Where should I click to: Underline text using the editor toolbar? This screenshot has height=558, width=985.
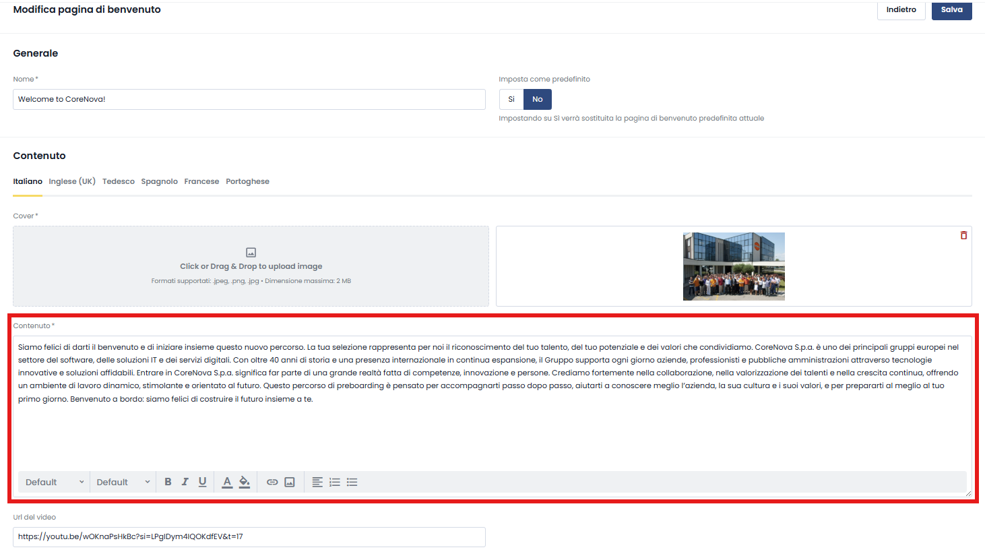click(203, 482)
